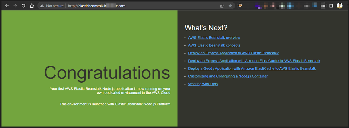Screen dimensions: 349x128
Task: Click the orange blocked icon in extensions area
Action: (x=240, y=6)
